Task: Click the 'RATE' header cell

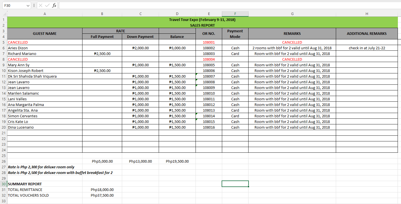Action: pyautogui.click(x=120, y=31)
